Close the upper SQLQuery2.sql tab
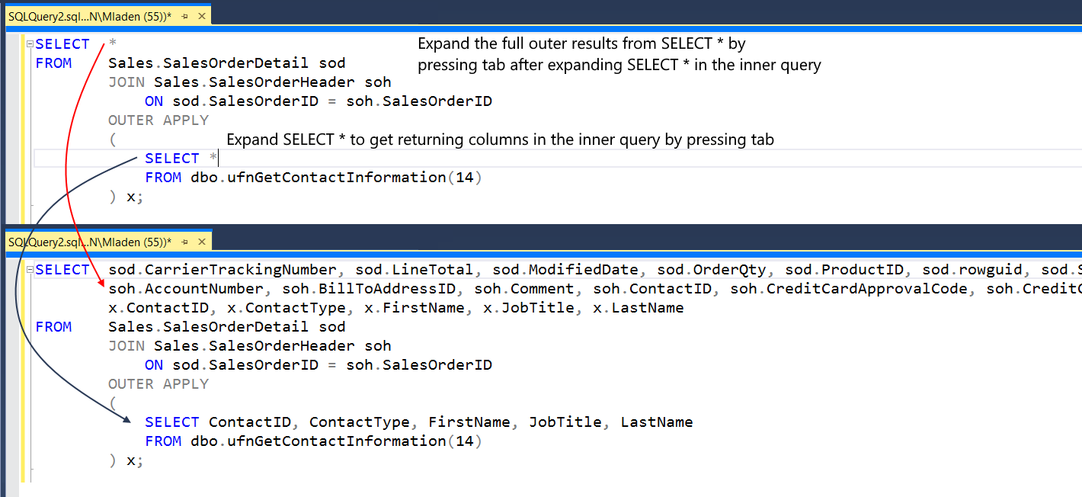1082x497 pixels. click(201, 16)
